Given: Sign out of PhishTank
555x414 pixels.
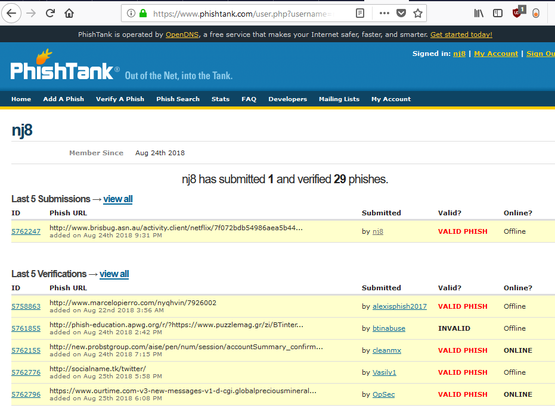Looking at the screenshot, I should (x=540, y=53).
